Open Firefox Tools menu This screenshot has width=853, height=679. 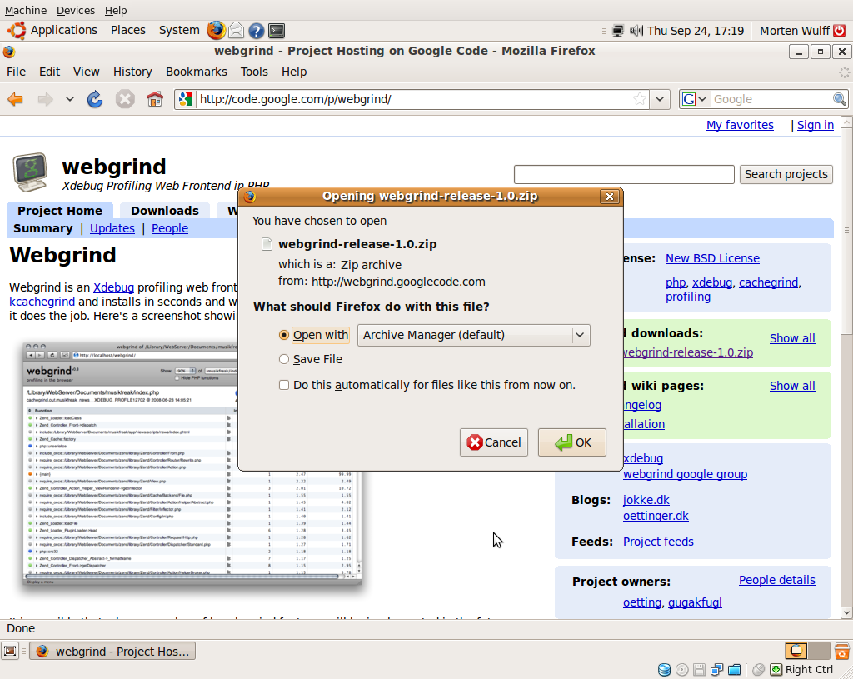tap(254, 72)
